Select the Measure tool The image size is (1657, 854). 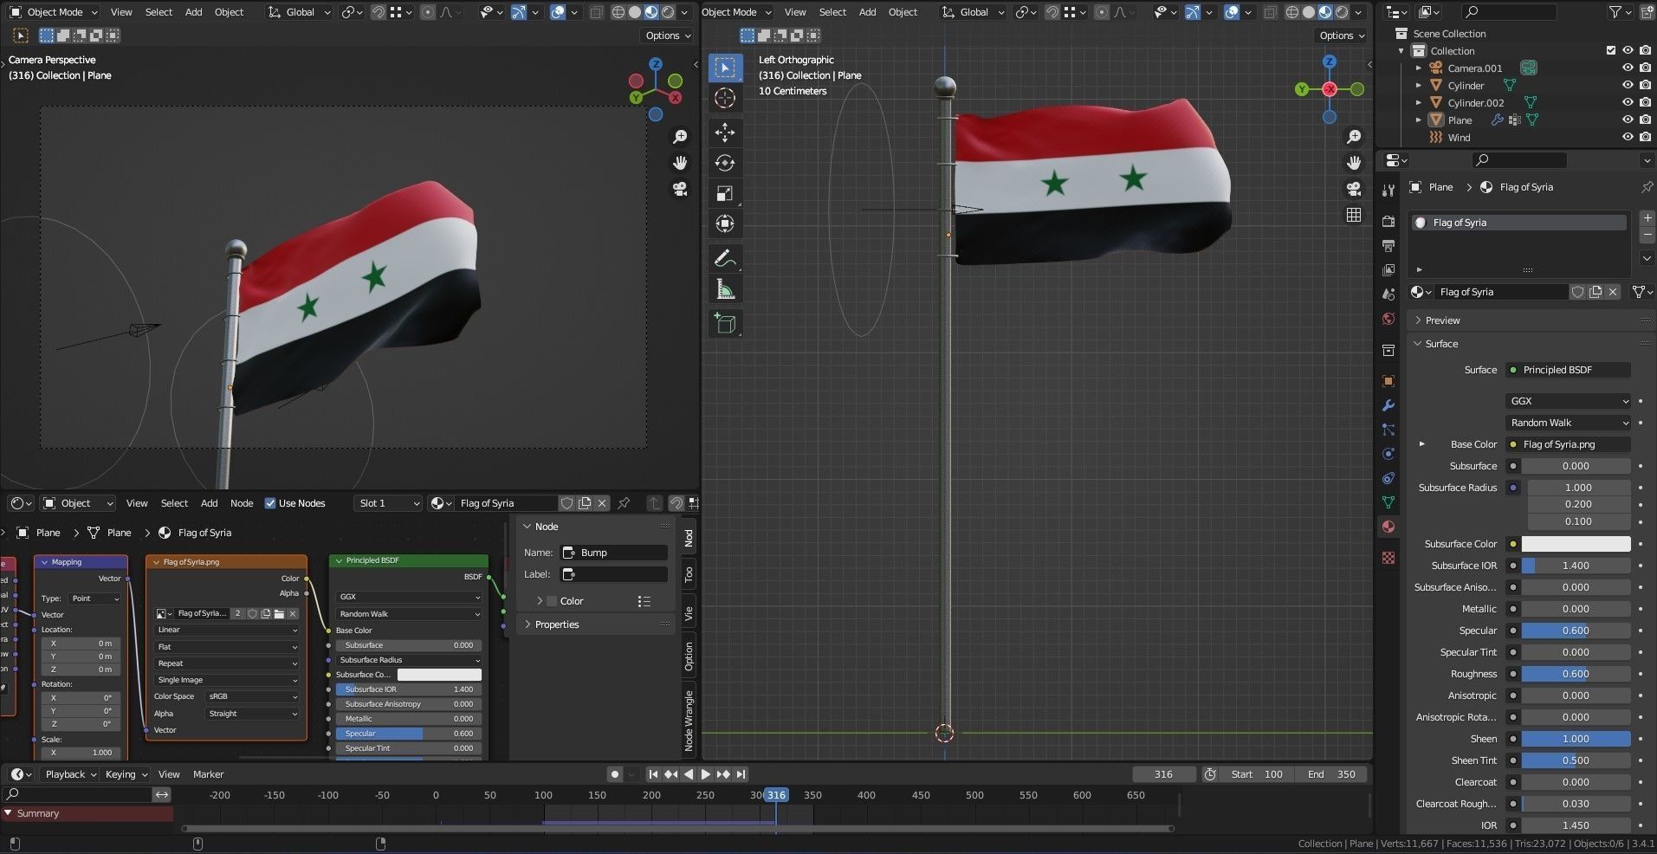pos(725,288)
